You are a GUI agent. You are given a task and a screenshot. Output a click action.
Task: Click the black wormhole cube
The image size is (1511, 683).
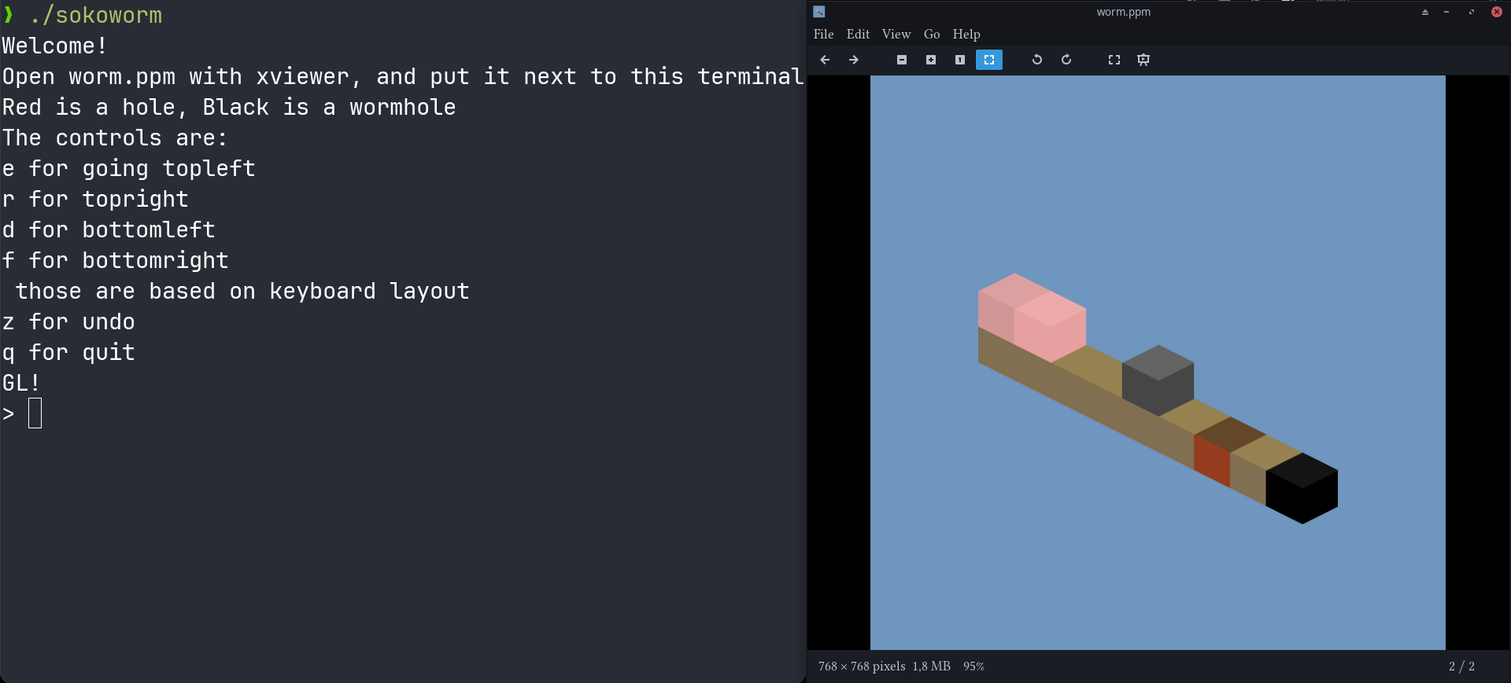click(1302, 488)
